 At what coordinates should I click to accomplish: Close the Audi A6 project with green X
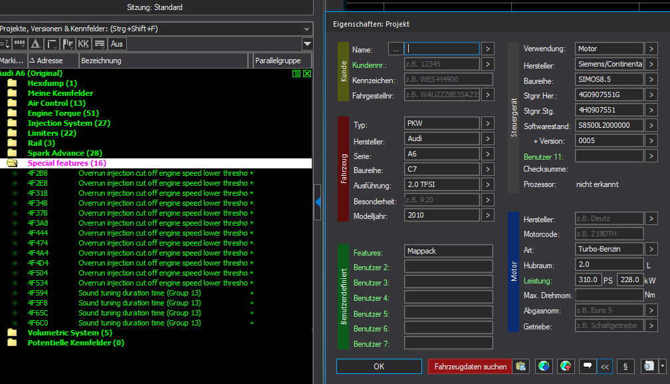coord(306,73)
